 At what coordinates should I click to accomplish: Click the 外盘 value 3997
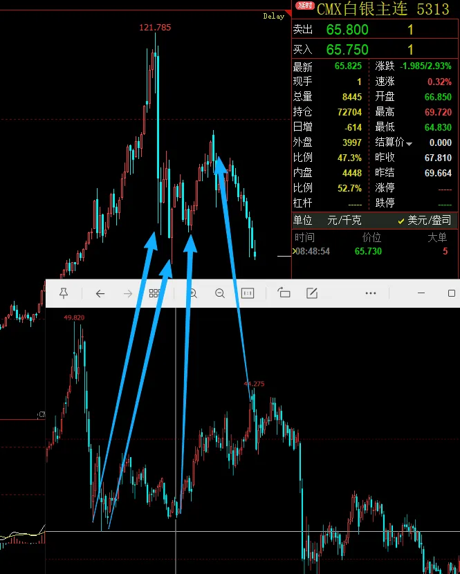tap(352, 142)
